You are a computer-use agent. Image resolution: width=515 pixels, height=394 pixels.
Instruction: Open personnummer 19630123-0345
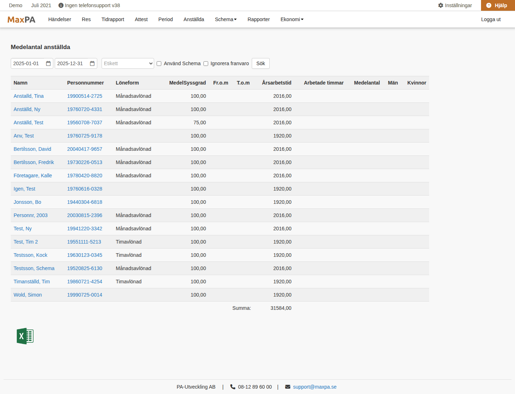tap(85, 255)
